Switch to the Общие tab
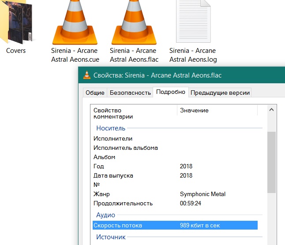 [x=95, y=93]
